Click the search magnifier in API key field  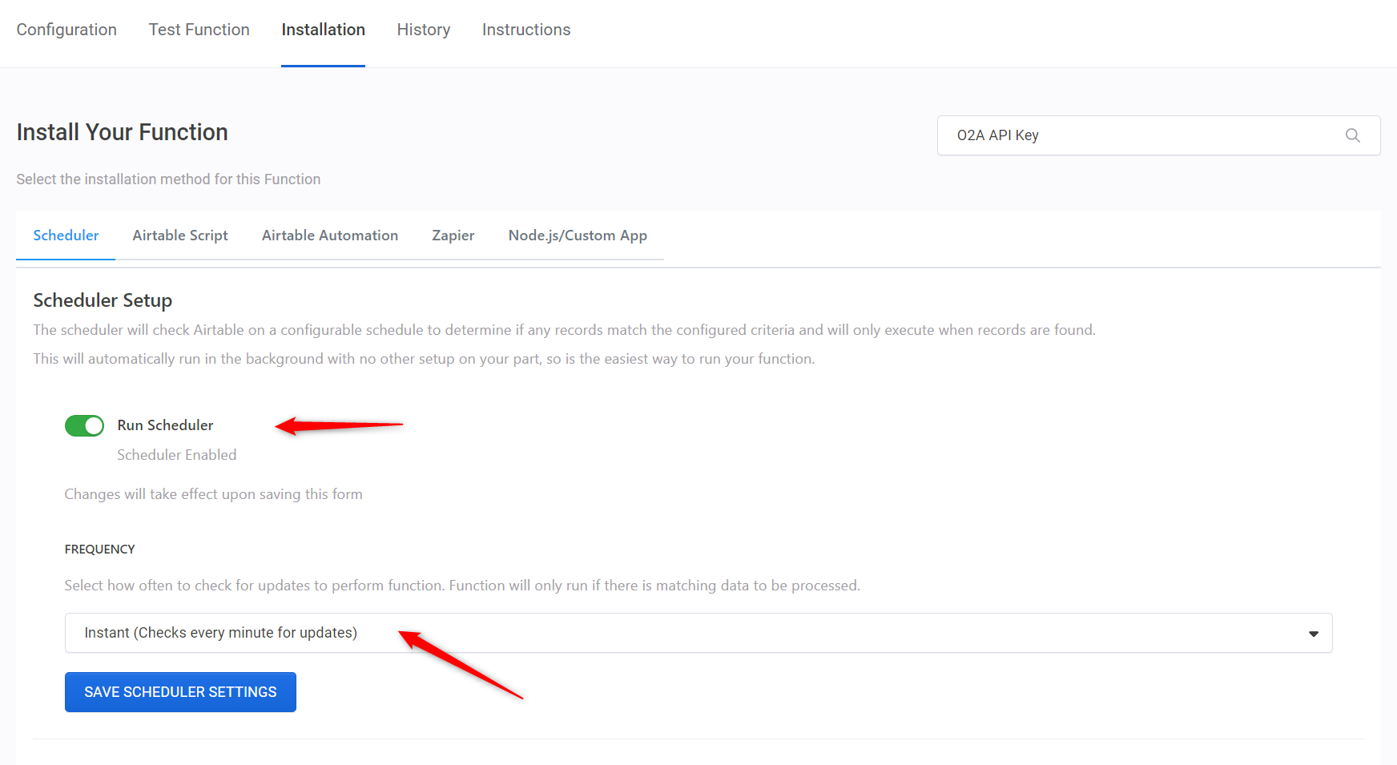[x=1352, y=135]
